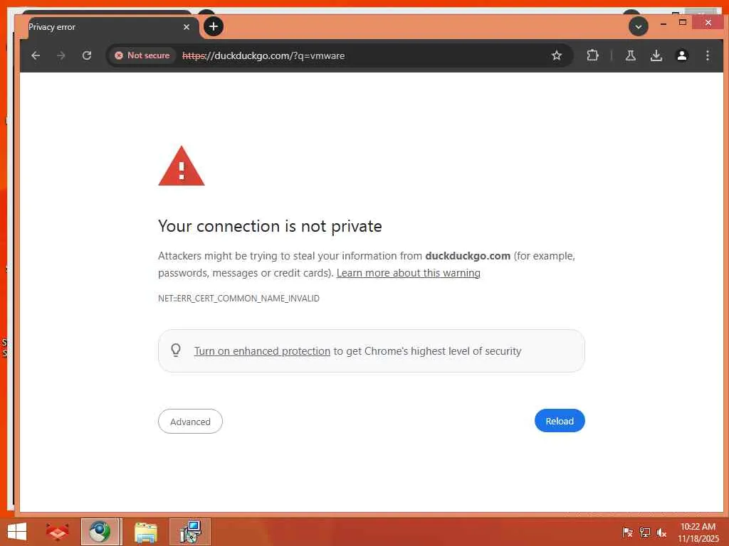
Task: Click the address bar URL field
Action: tap(362, 55)
